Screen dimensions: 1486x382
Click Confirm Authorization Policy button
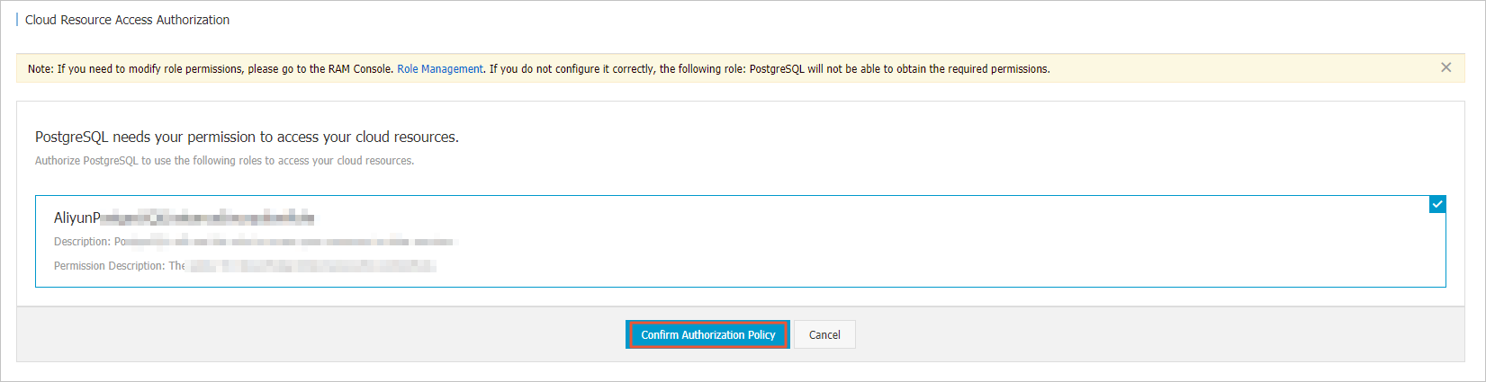[707, 334]
